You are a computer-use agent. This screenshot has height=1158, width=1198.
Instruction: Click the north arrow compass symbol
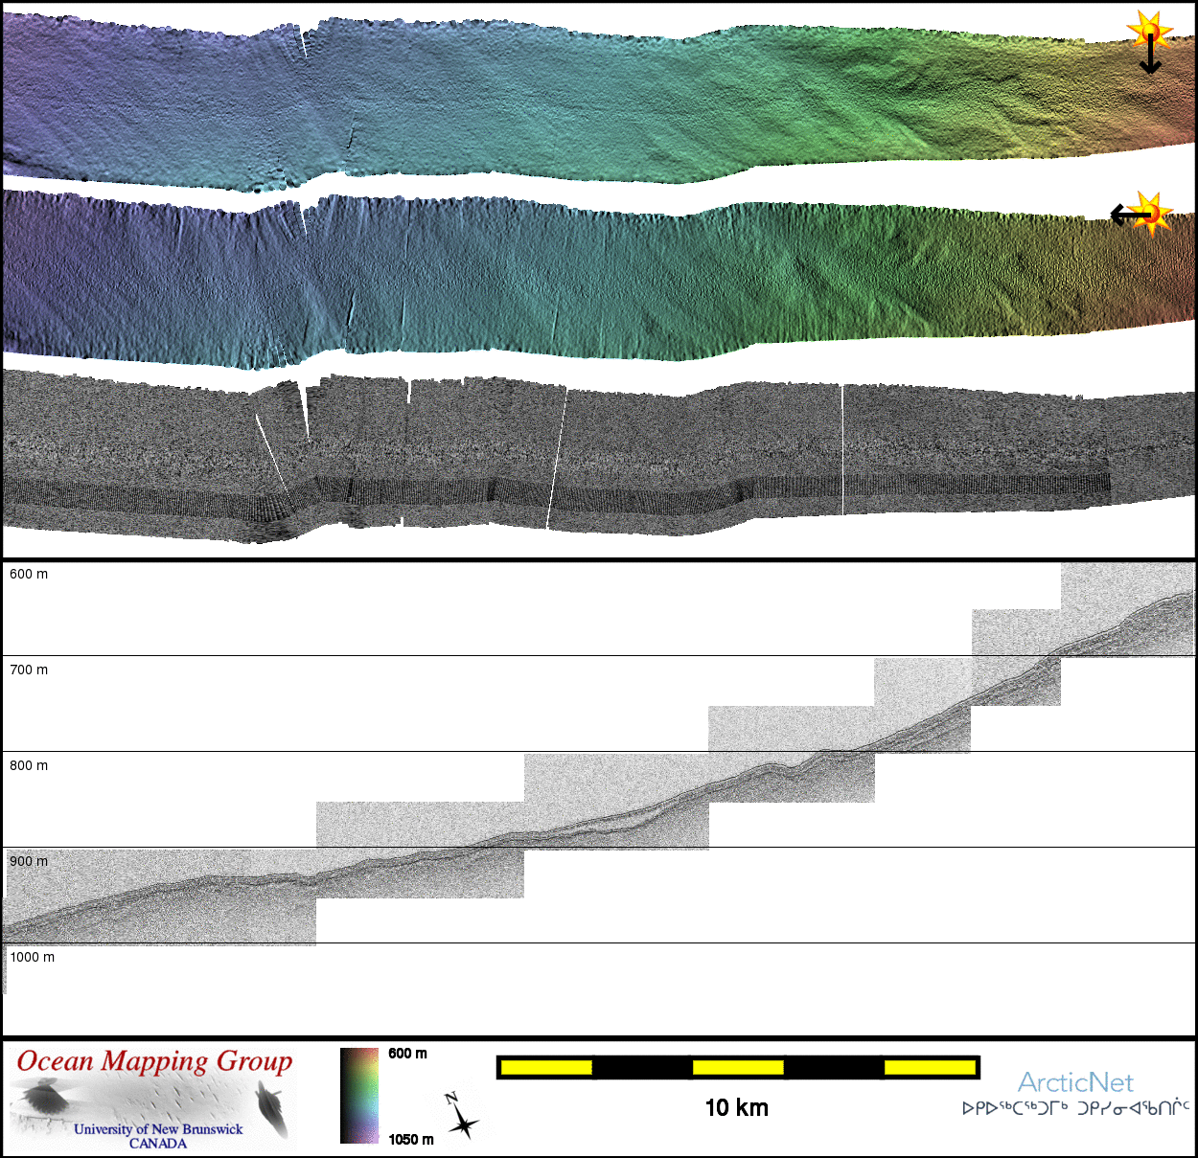pyautogui.click(x=461, y=1117)
